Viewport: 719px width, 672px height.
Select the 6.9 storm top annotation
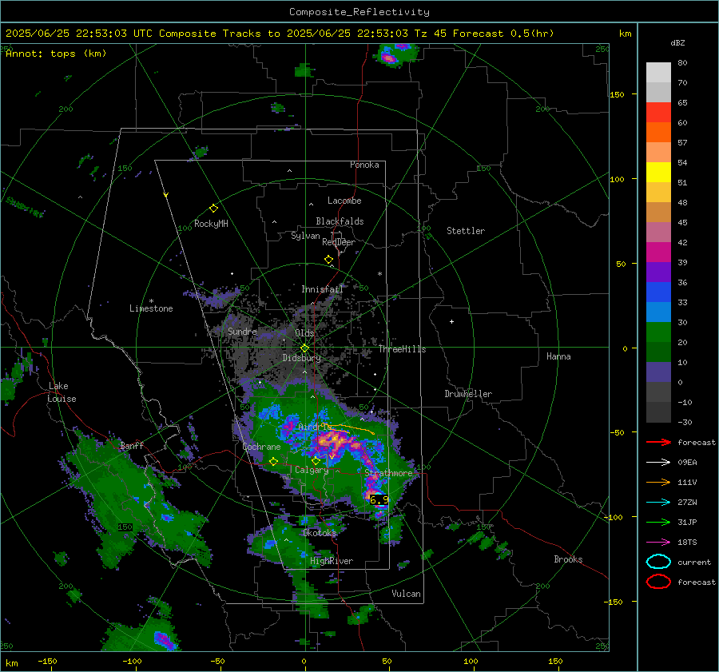pos(379,500)
